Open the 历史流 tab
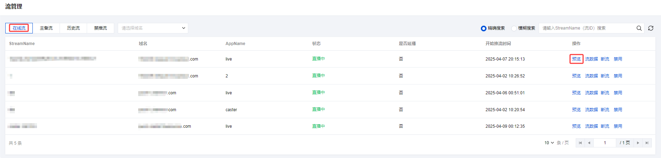The width and height of the screenshot is (661, 158). click(73, 28)
